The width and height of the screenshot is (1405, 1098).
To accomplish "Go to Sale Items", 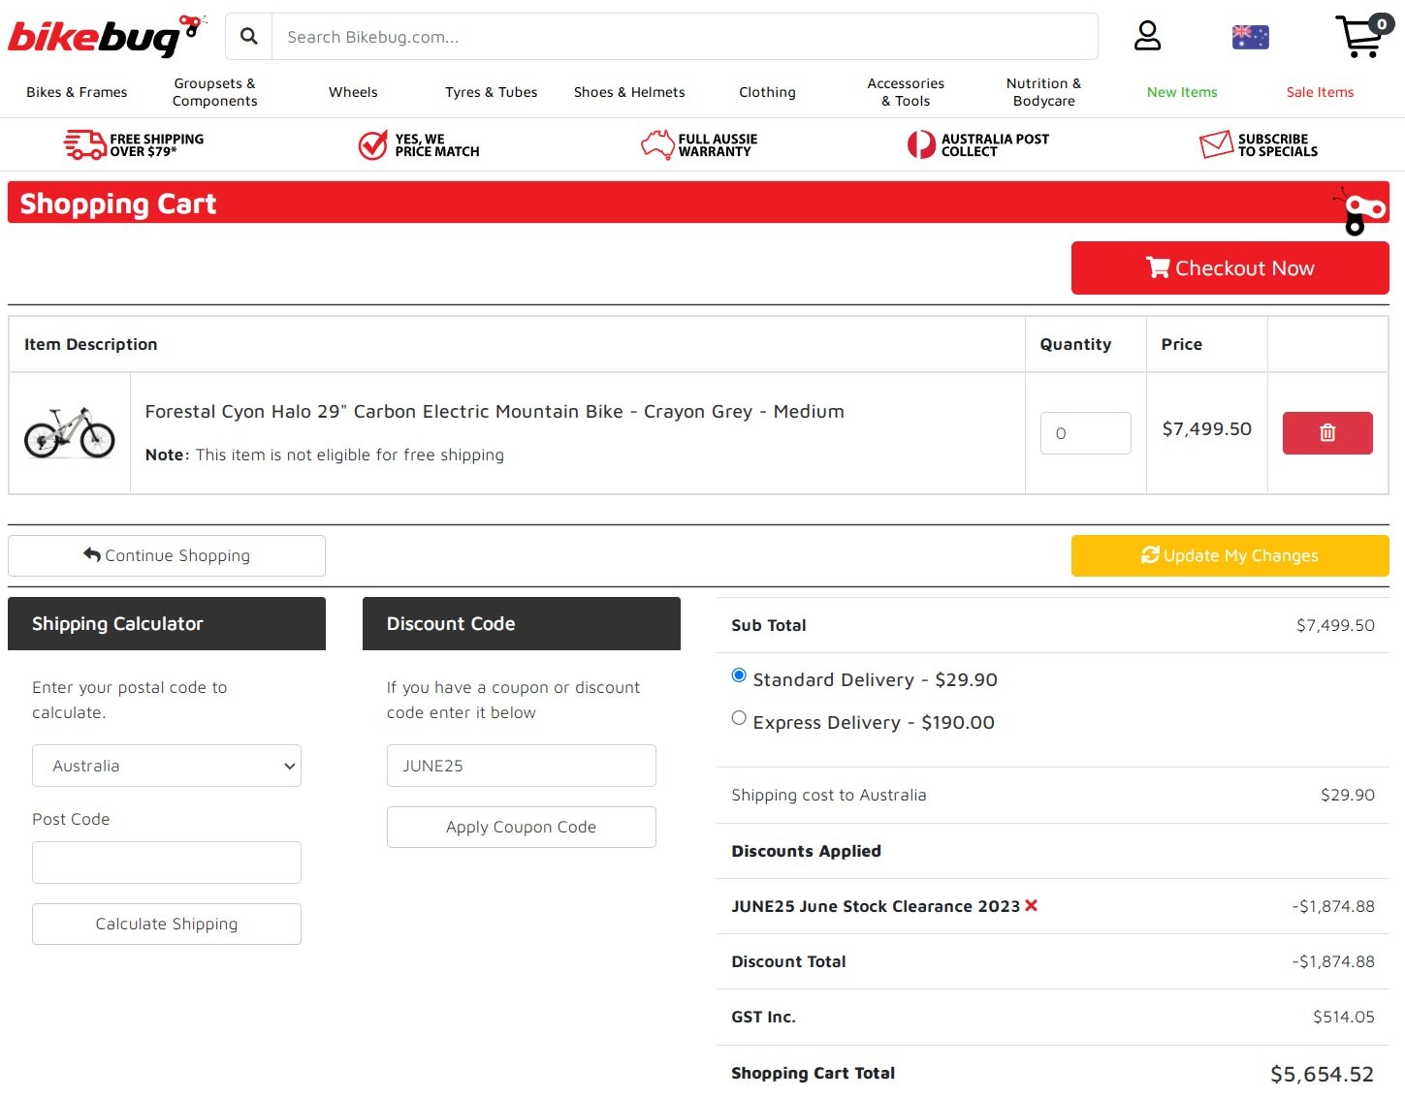I will tap(1320, 92).
